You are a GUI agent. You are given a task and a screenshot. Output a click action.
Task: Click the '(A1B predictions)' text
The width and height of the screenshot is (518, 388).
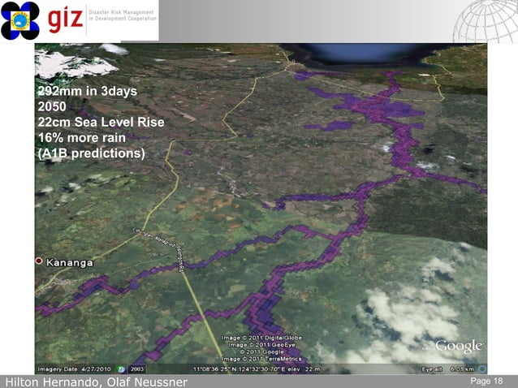(91, 153)
